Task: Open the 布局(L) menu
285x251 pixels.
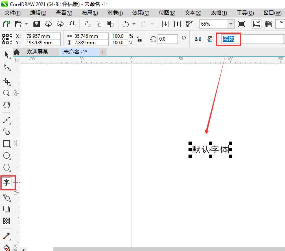Action: click(x=90, y=13)
